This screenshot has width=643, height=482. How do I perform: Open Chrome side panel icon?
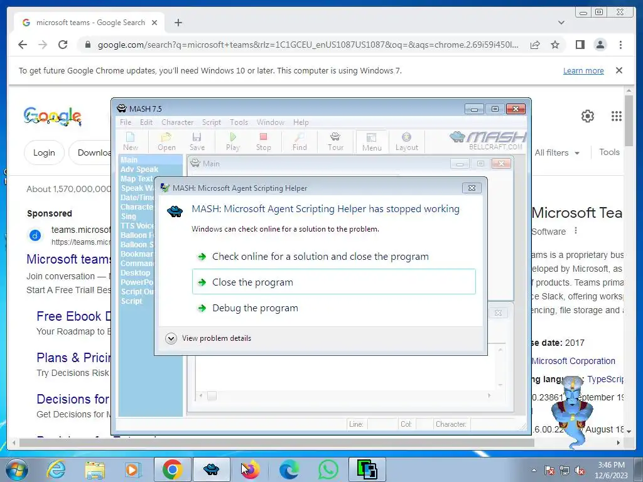coord(580,45)
